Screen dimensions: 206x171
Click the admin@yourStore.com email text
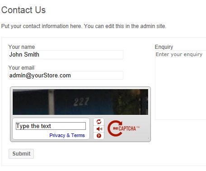pos(40,76)
